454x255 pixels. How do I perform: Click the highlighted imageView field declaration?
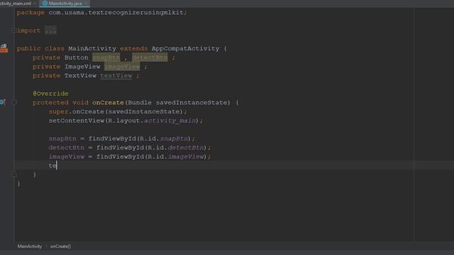click(122, 67)
